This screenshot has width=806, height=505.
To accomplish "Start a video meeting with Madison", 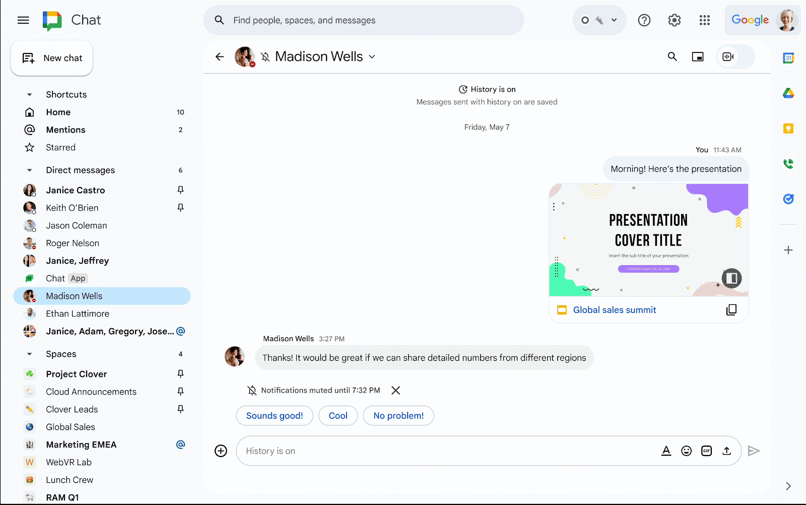I will tap(728, 57).
